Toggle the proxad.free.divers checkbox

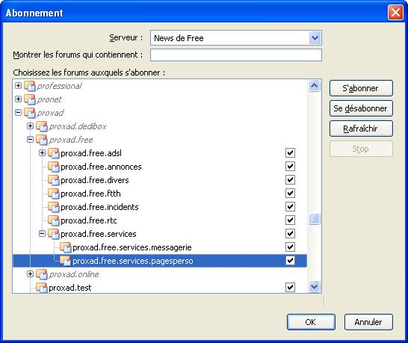pos(290,180)
